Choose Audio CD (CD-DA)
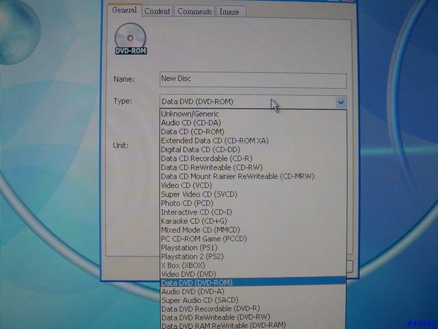 253,123
